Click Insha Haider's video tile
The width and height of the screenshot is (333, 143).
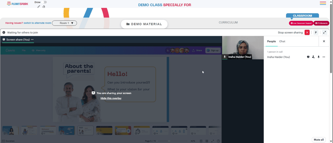point(243,47)
